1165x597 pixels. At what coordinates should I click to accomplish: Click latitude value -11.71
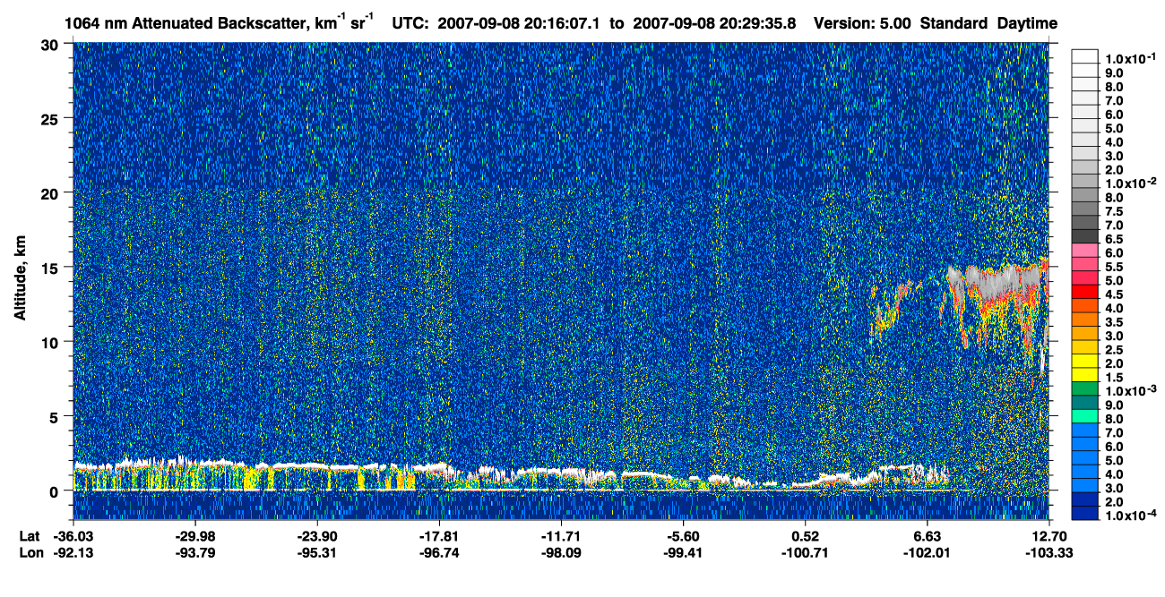tap(561, 535)
